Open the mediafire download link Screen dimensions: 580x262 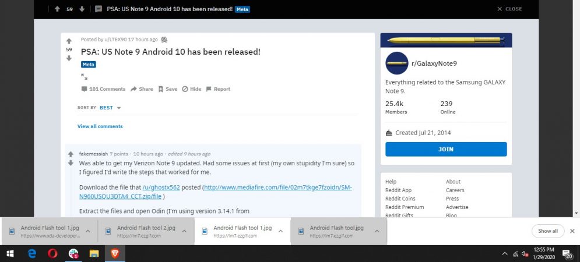pos(216,192)
